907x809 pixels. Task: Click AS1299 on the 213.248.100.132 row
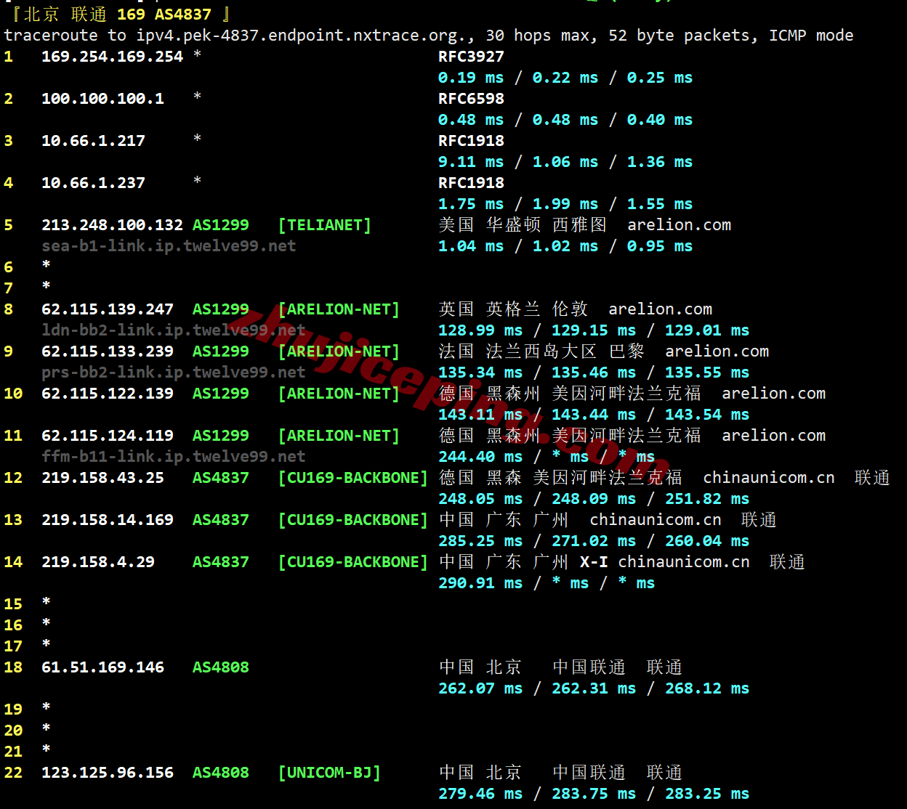click(x=221, y=225)
